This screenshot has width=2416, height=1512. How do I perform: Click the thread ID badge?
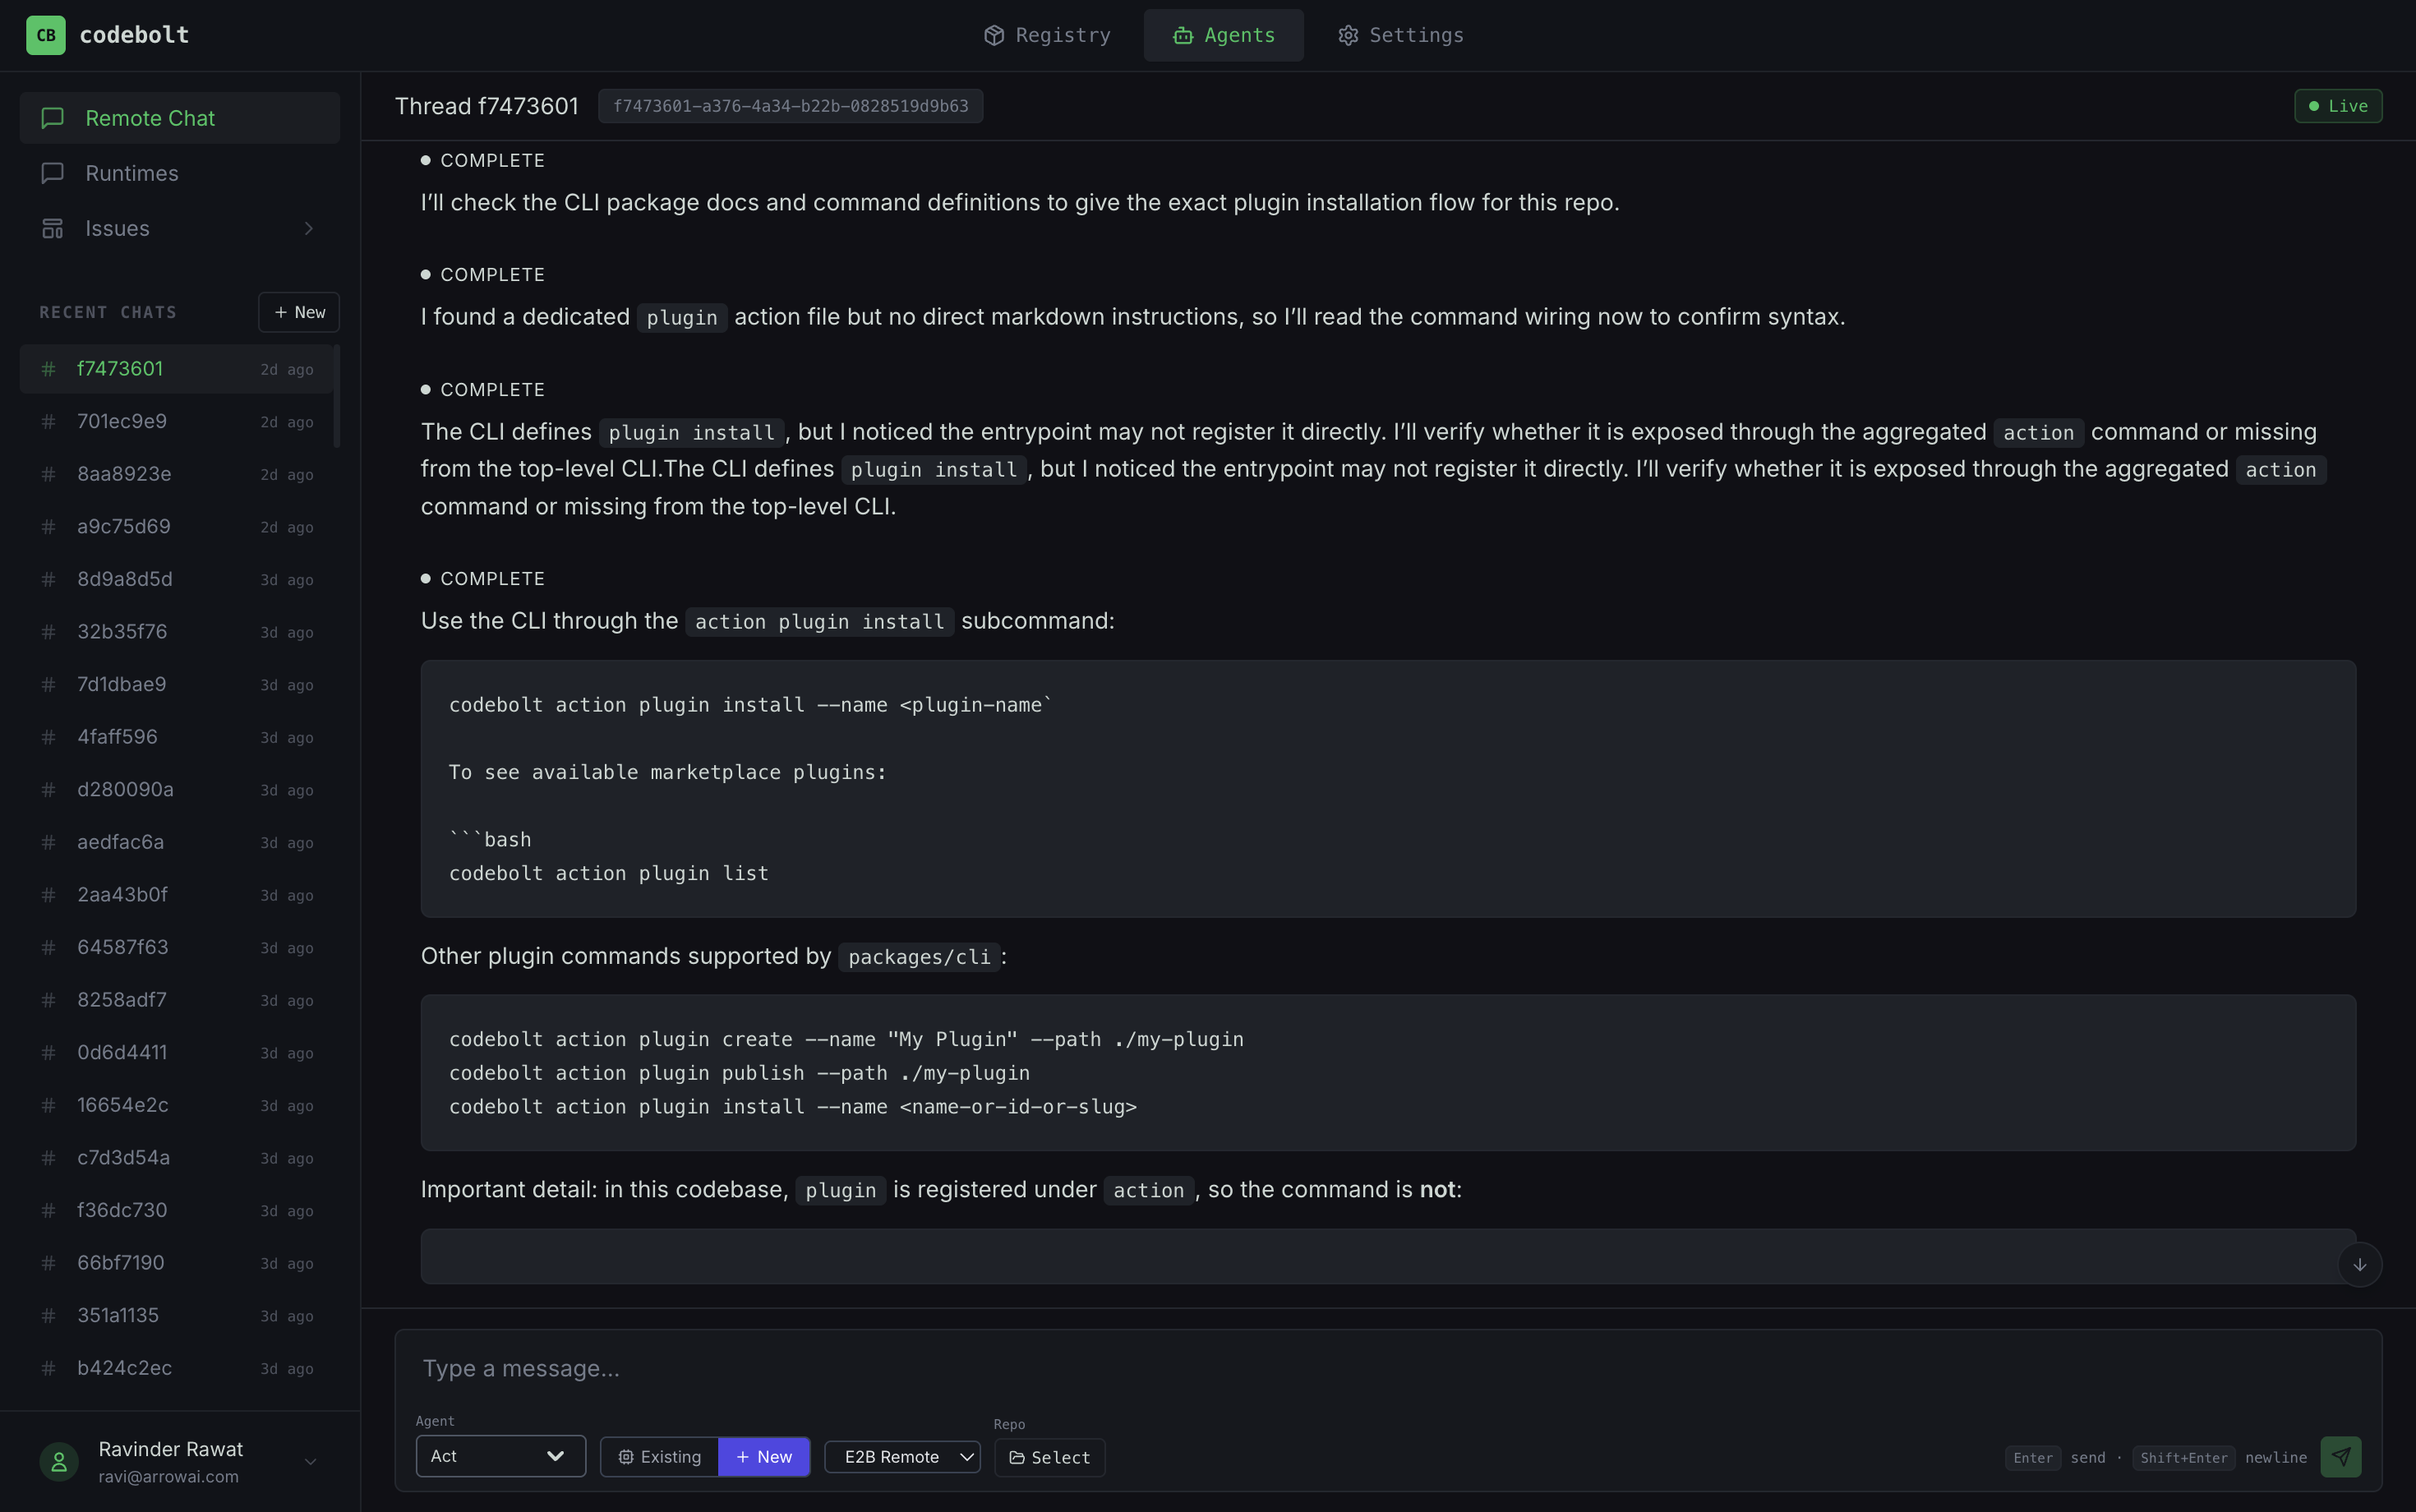tap(790, 106)
